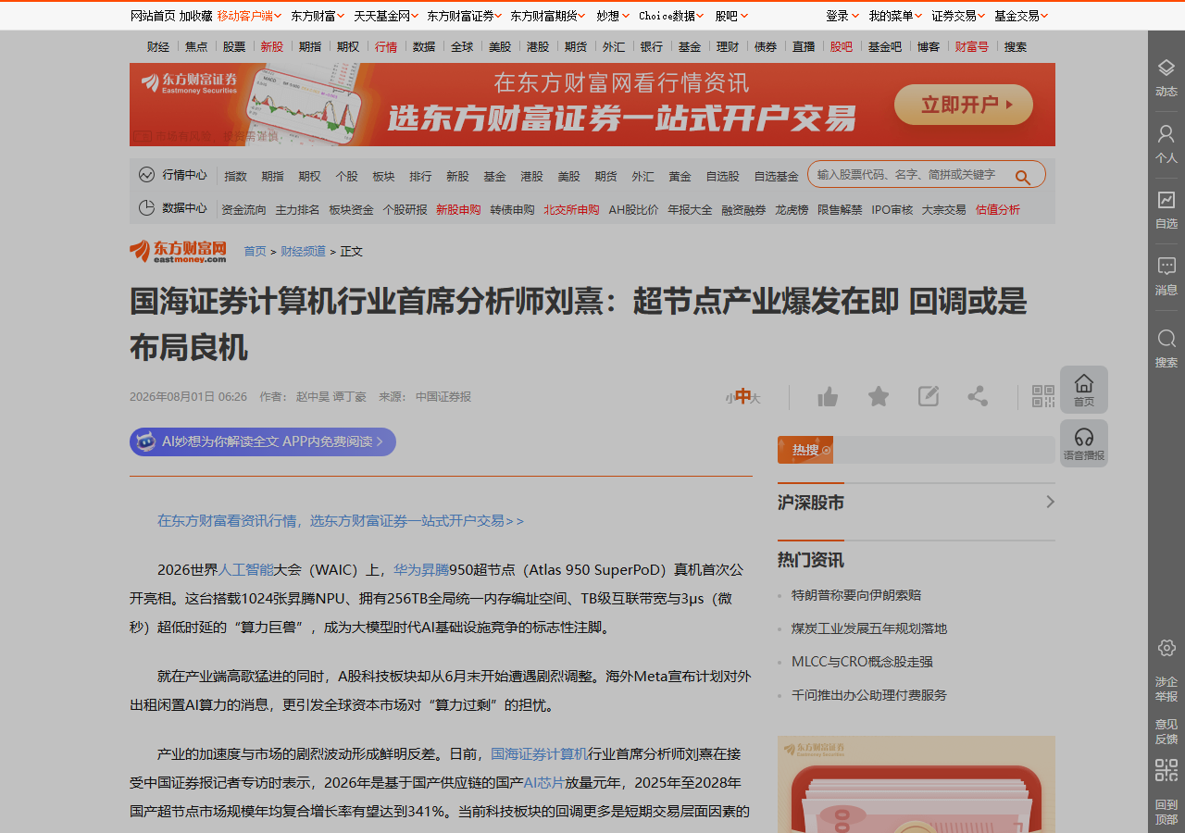Click 人工智能 link in article

tap(246, 569)
